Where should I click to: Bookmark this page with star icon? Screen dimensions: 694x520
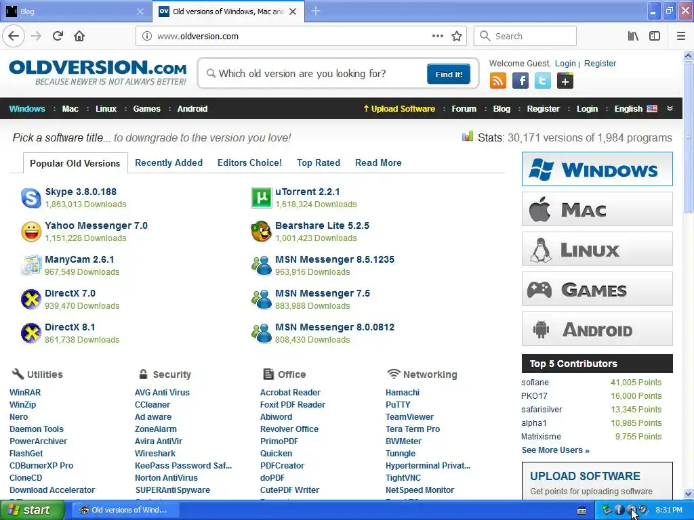pos(457,37)
